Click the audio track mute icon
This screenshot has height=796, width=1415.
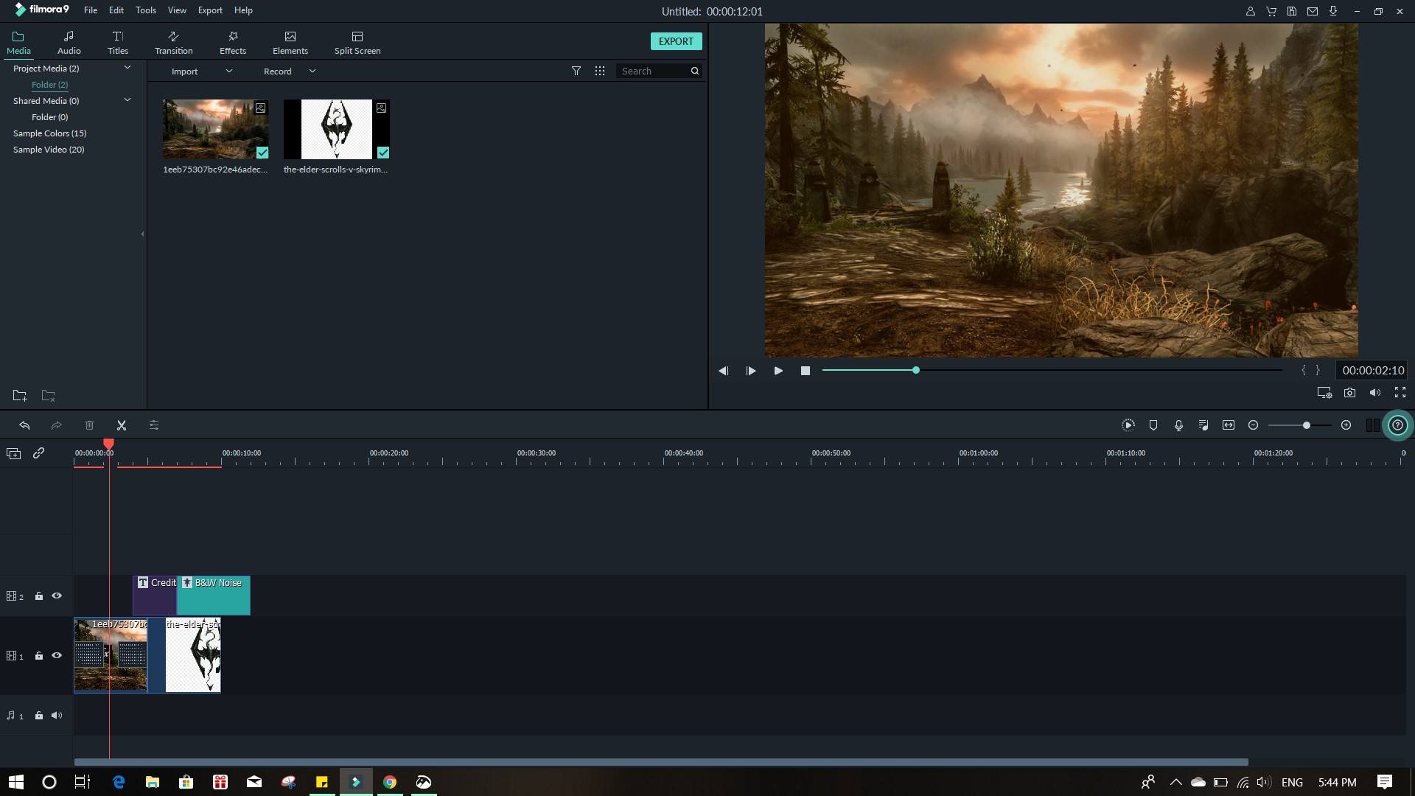(56, 714)
